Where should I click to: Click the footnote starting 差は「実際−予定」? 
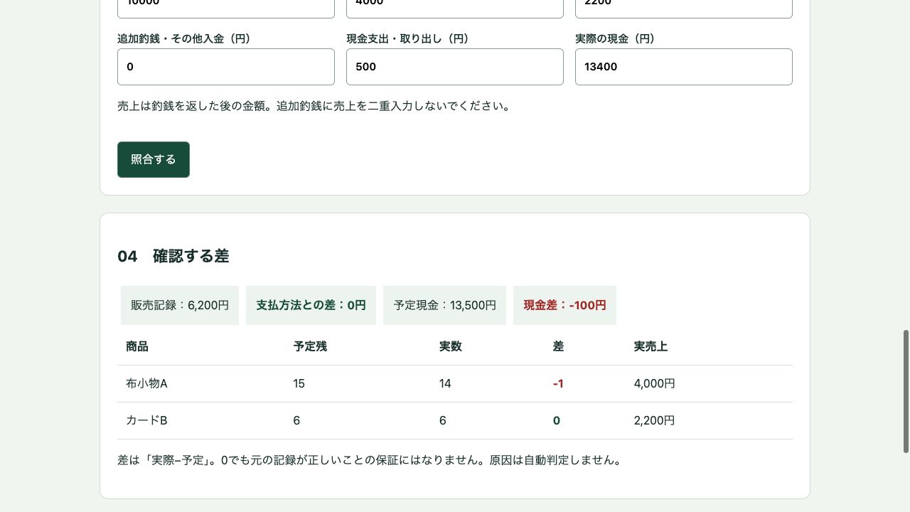(x=371, y=460)
